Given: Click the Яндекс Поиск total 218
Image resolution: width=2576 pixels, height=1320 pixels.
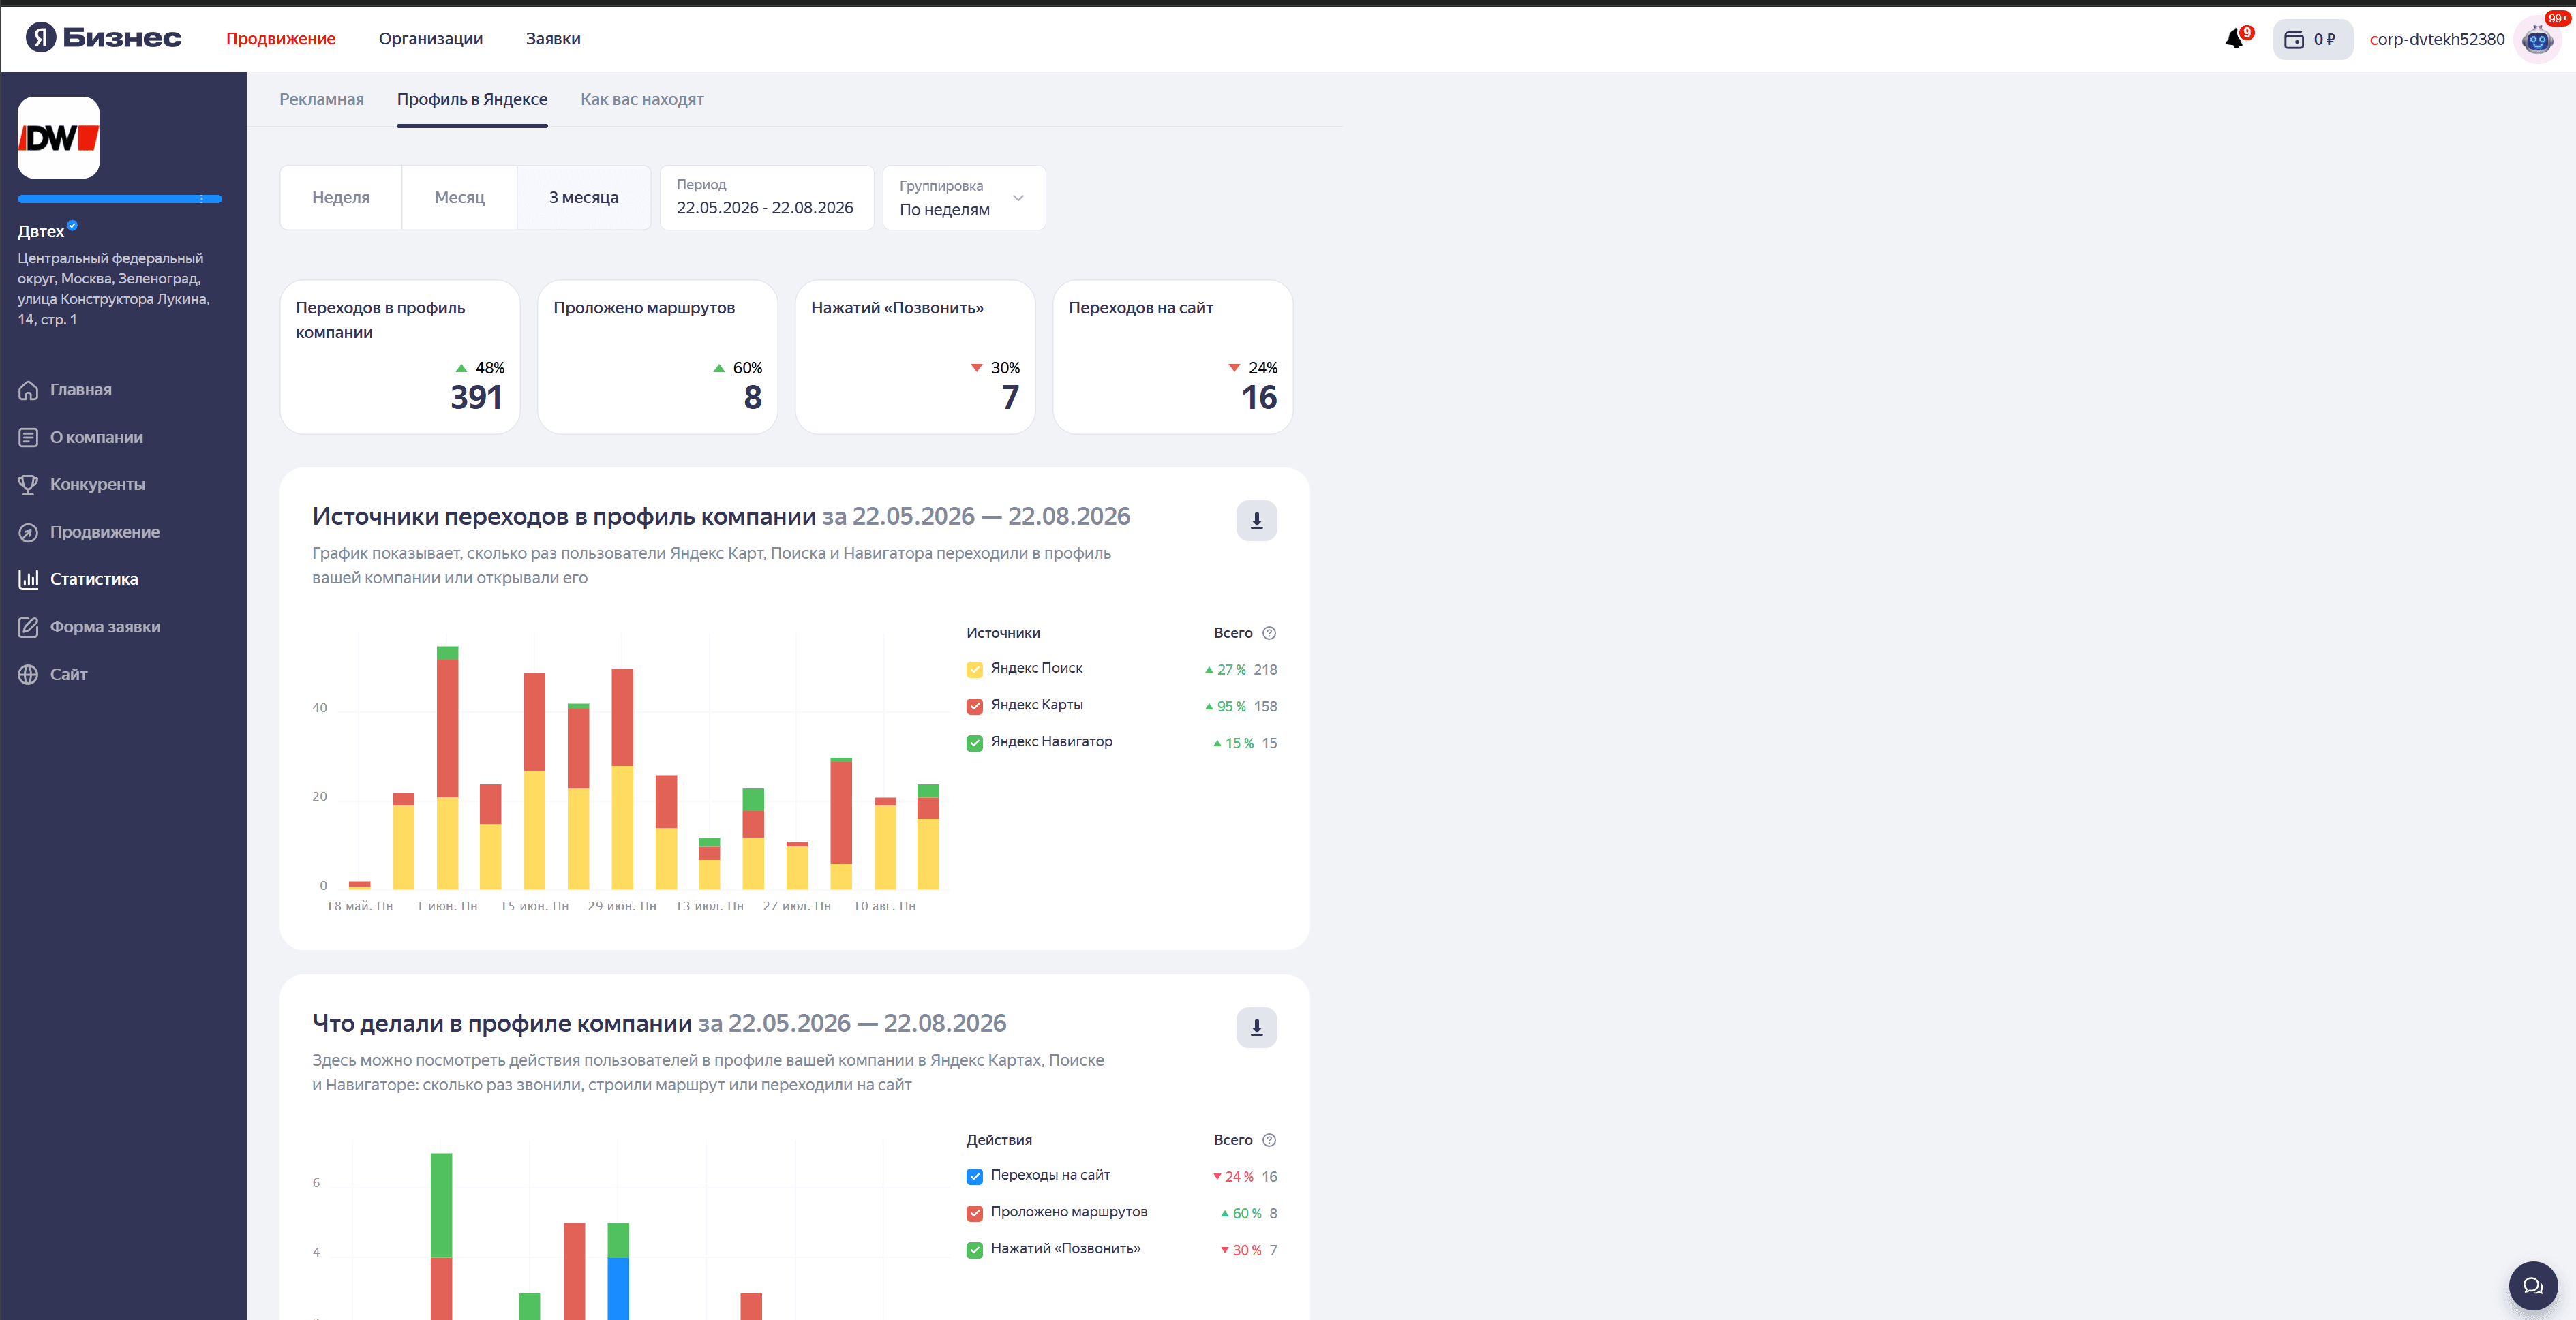Looking at the screenshot, I should 1265,670.
